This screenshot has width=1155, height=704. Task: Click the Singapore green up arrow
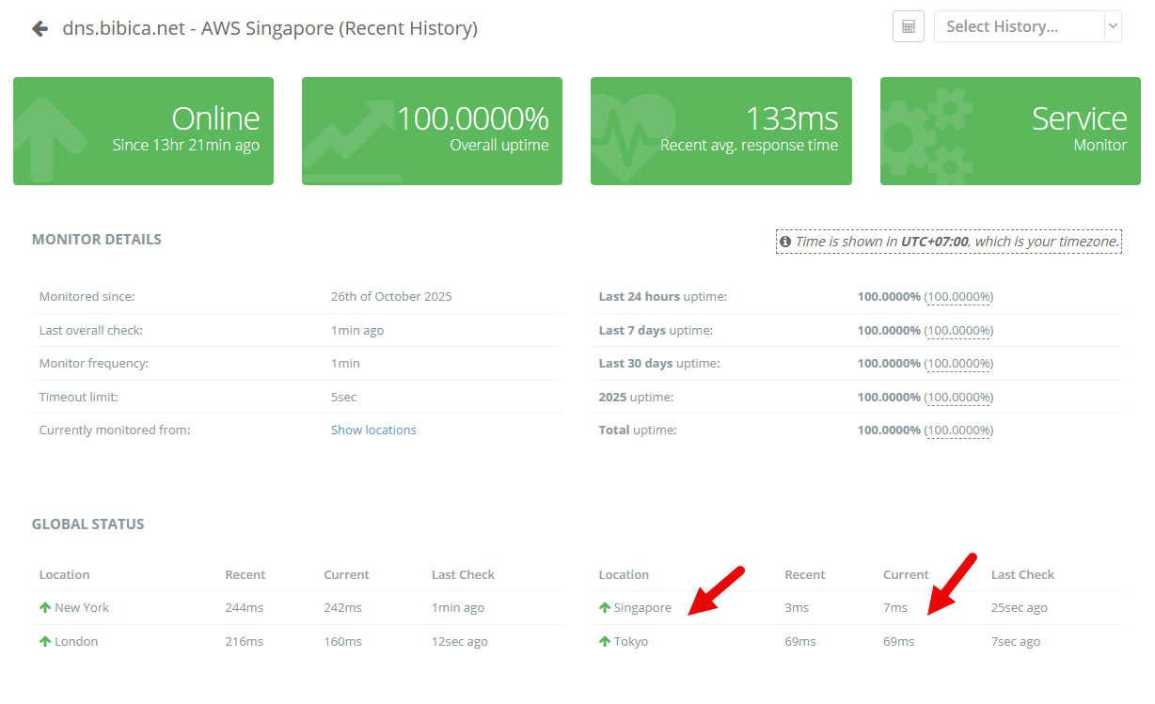point(605,608)
